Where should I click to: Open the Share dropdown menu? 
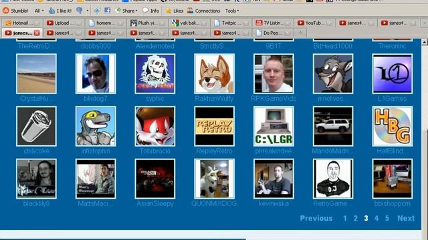tap(126, 11)
